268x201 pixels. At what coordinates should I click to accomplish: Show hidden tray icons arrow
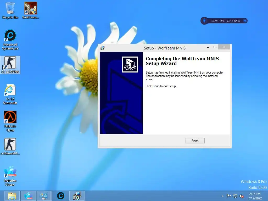tap(222, 196)
